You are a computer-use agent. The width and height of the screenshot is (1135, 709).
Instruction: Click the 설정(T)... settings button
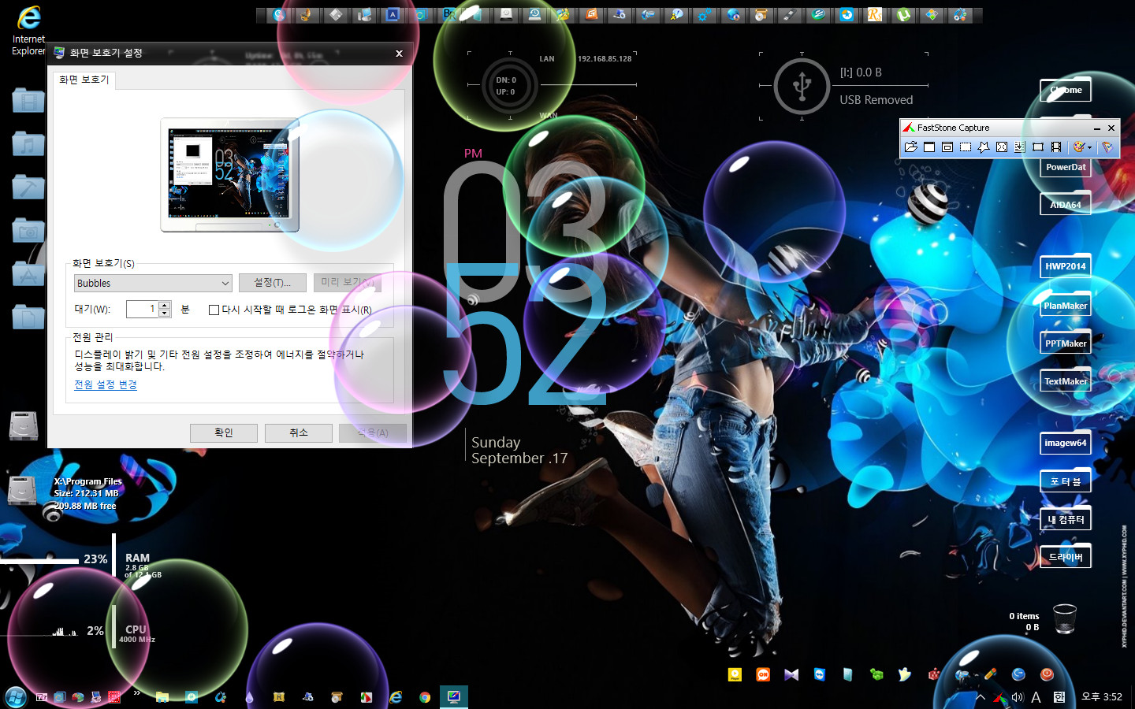[272, 283]
